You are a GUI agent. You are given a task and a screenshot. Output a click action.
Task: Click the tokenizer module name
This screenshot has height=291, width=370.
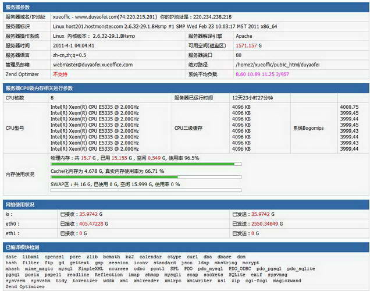85,281
